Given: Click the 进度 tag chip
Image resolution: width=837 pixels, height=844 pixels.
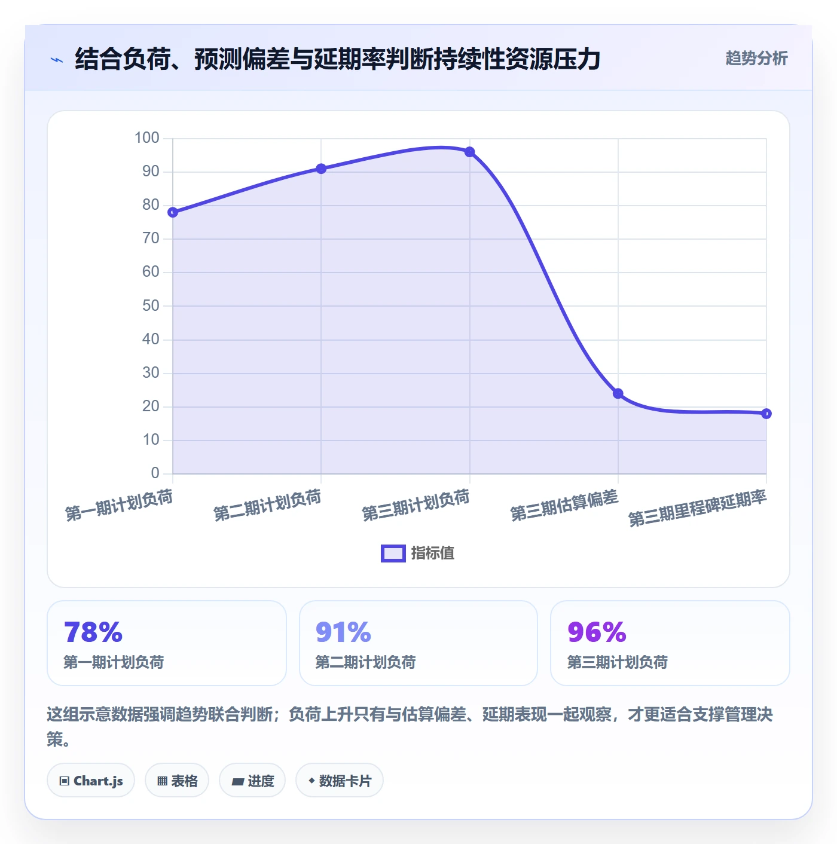Looking at the screenshot, I should pyautogui.click(x=252, y=780).
